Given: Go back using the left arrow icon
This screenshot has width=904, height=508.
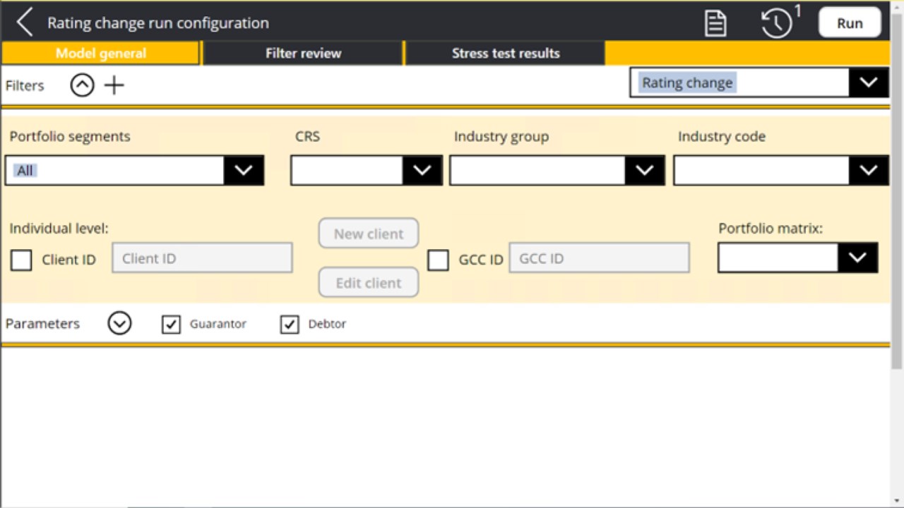Looking at the screenshot, I should point(25,23).
